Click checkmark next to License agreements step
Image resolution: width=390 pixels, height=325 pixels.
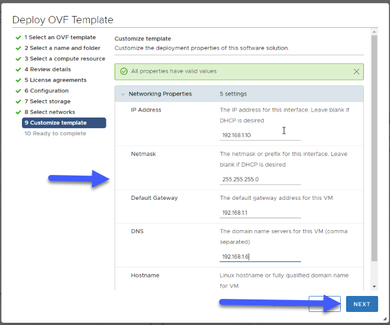tap(18, 80)
